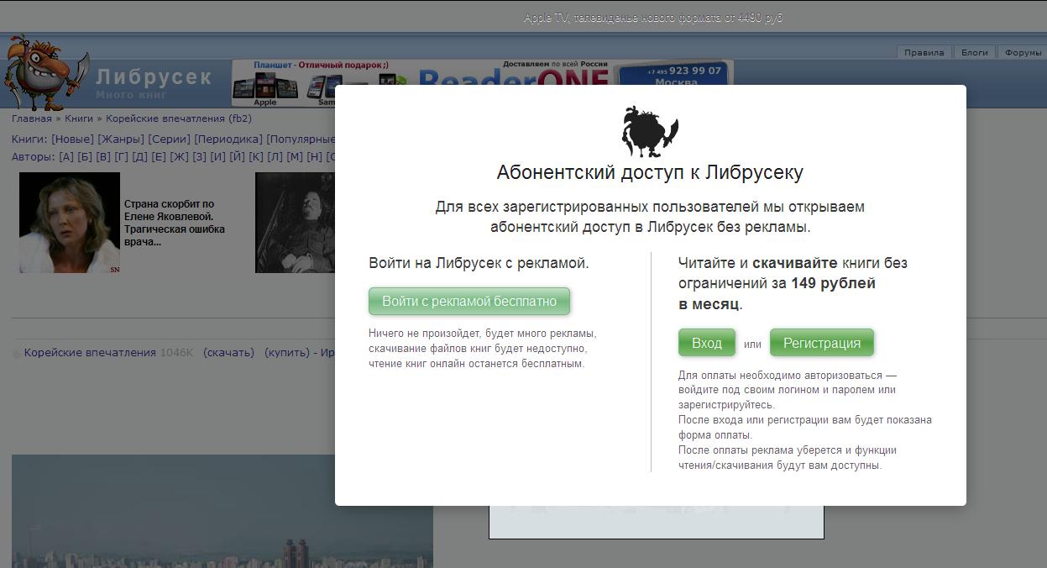Open 'Корейские впечатления (fb2)' breadcrumb

[179, 118]
